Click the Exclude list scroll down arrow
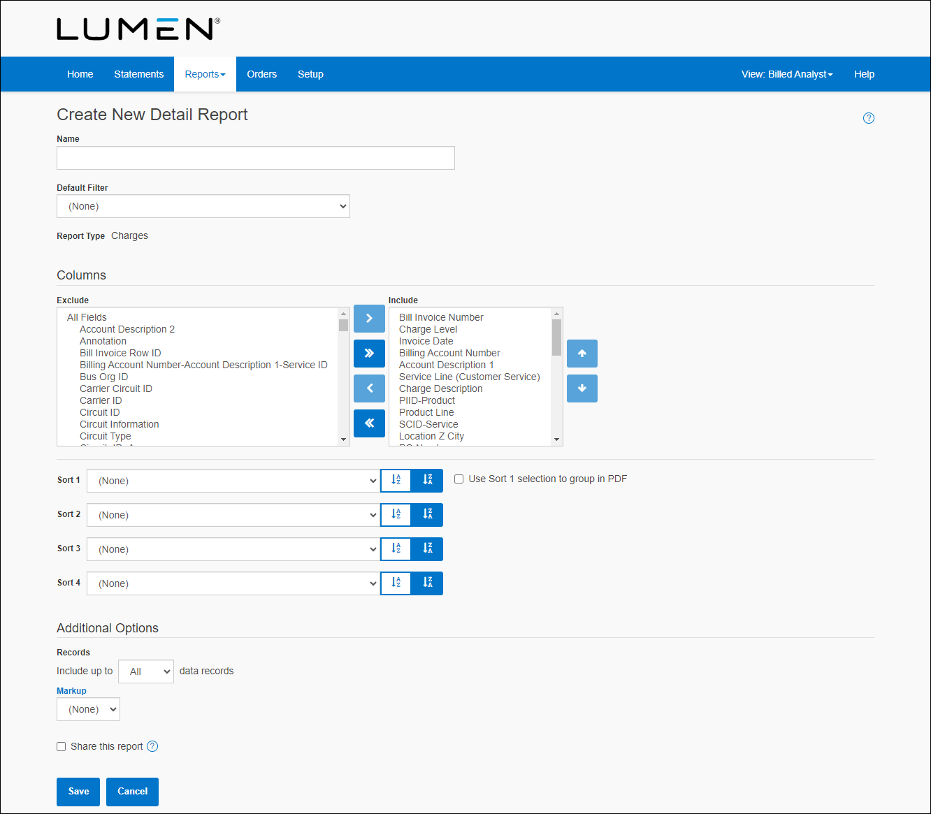The height and width of the screenshot is (814, 931). pyautogui.click(x=343, y=439)
